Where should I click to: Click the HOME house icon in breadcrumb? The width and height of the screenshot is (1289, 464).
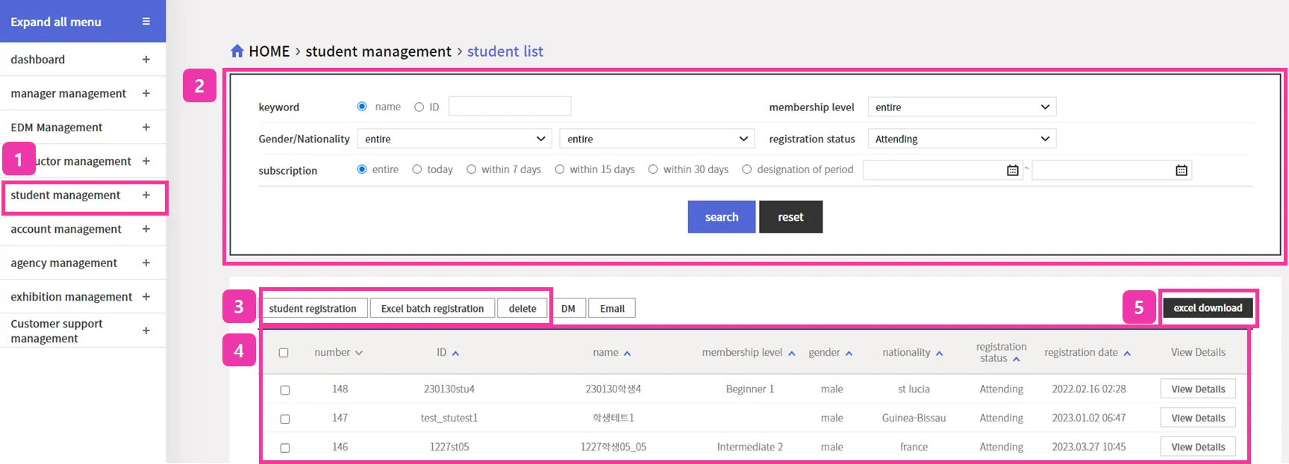click(237, 51)
